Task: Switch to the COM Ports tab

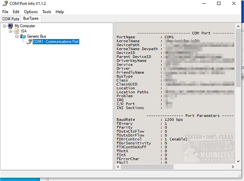Action: [11, 19]
